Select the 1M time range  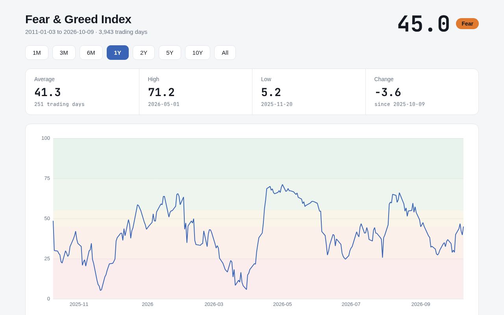coord(37,52)
